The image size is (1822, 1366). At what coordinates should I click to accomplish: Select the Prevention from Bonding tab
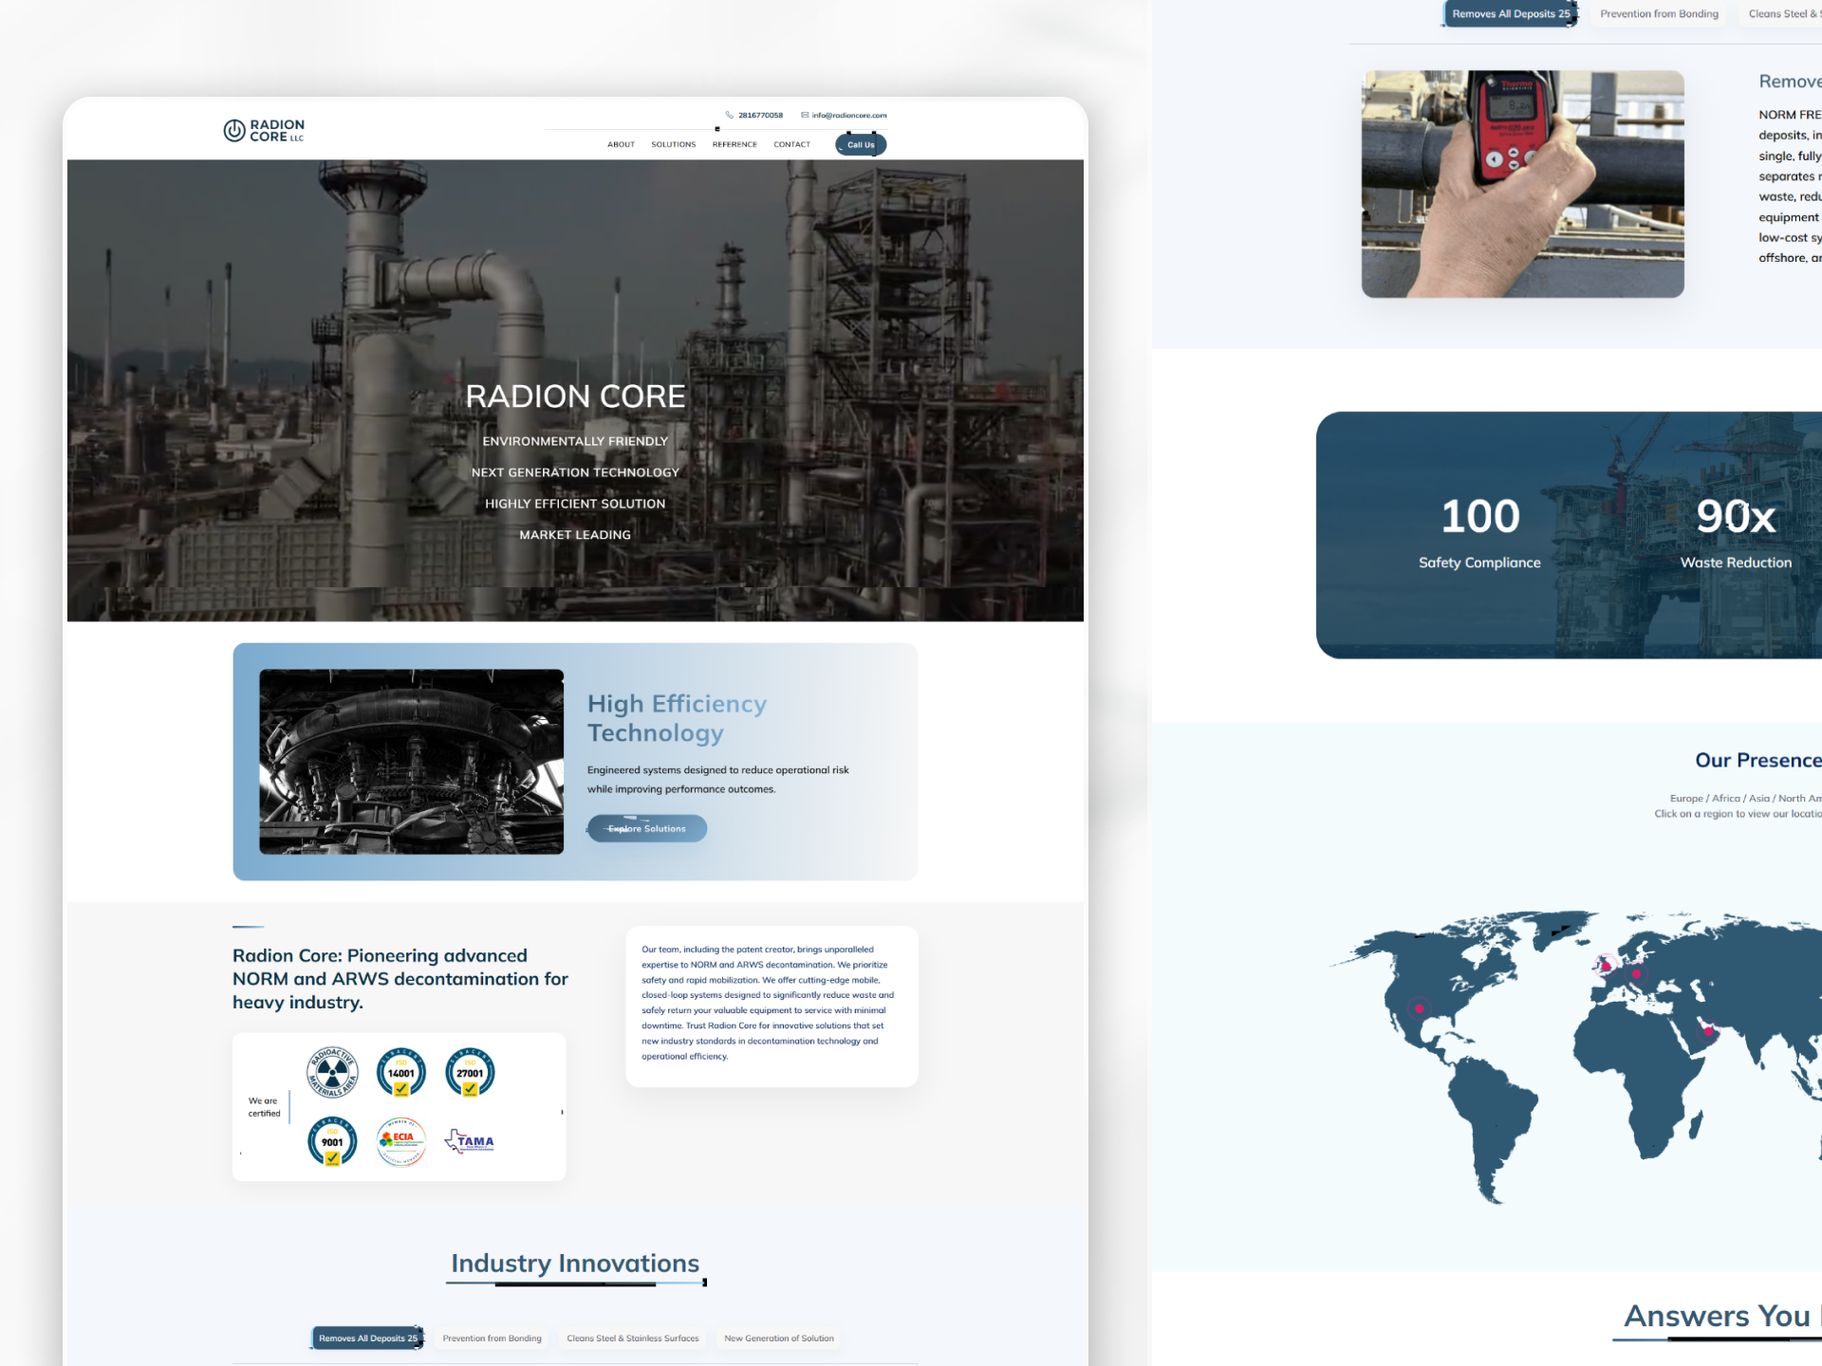pyautogui.click(x=492, y=1338)
